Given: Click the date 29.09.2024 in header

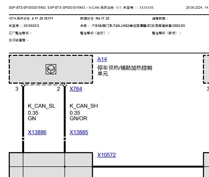Looking at the screenshot, I should tap(194, 8).
